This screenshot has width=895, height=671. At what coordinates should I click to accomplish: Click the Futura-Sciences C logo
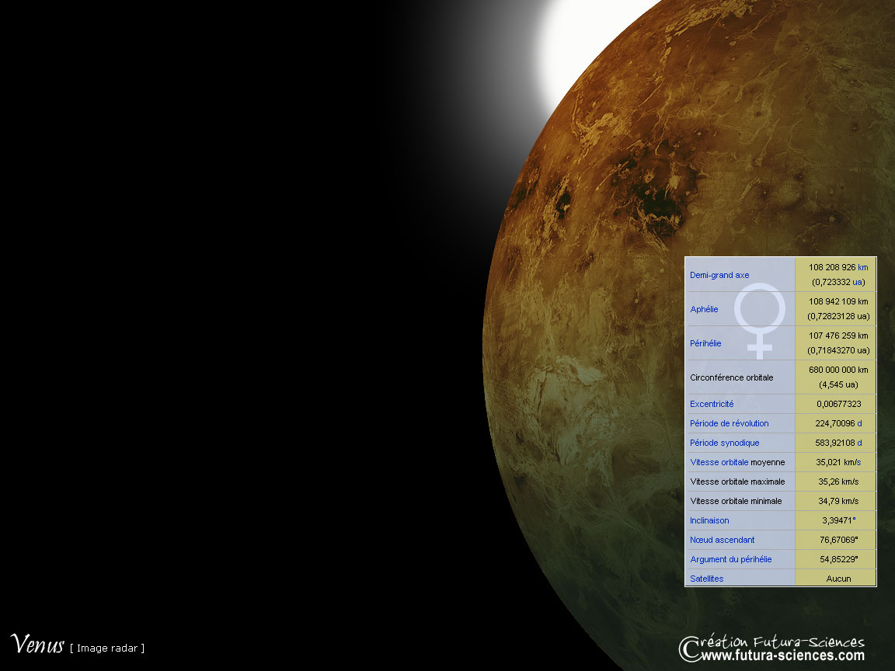[687, 649]
